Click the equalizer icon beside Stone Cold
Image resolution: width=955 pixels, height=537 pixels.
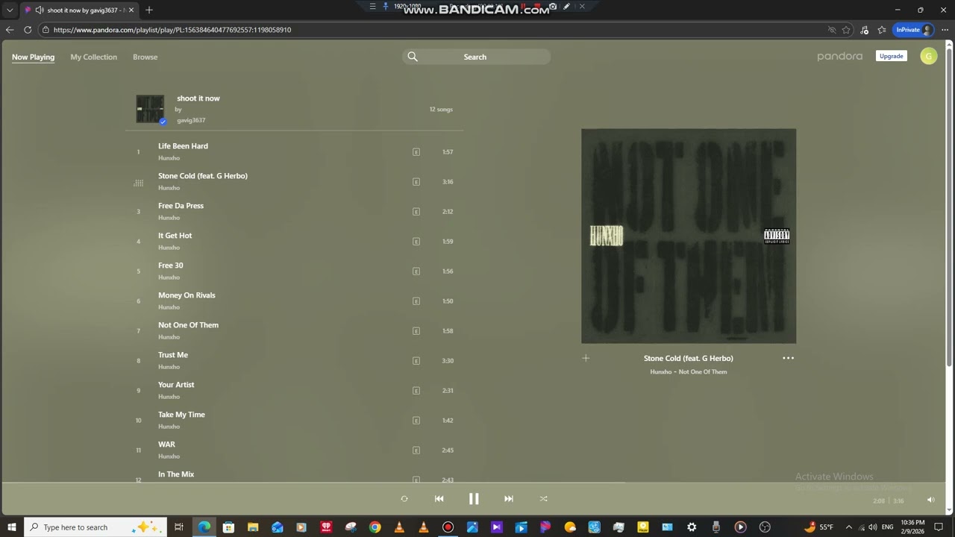pos(138,183)
